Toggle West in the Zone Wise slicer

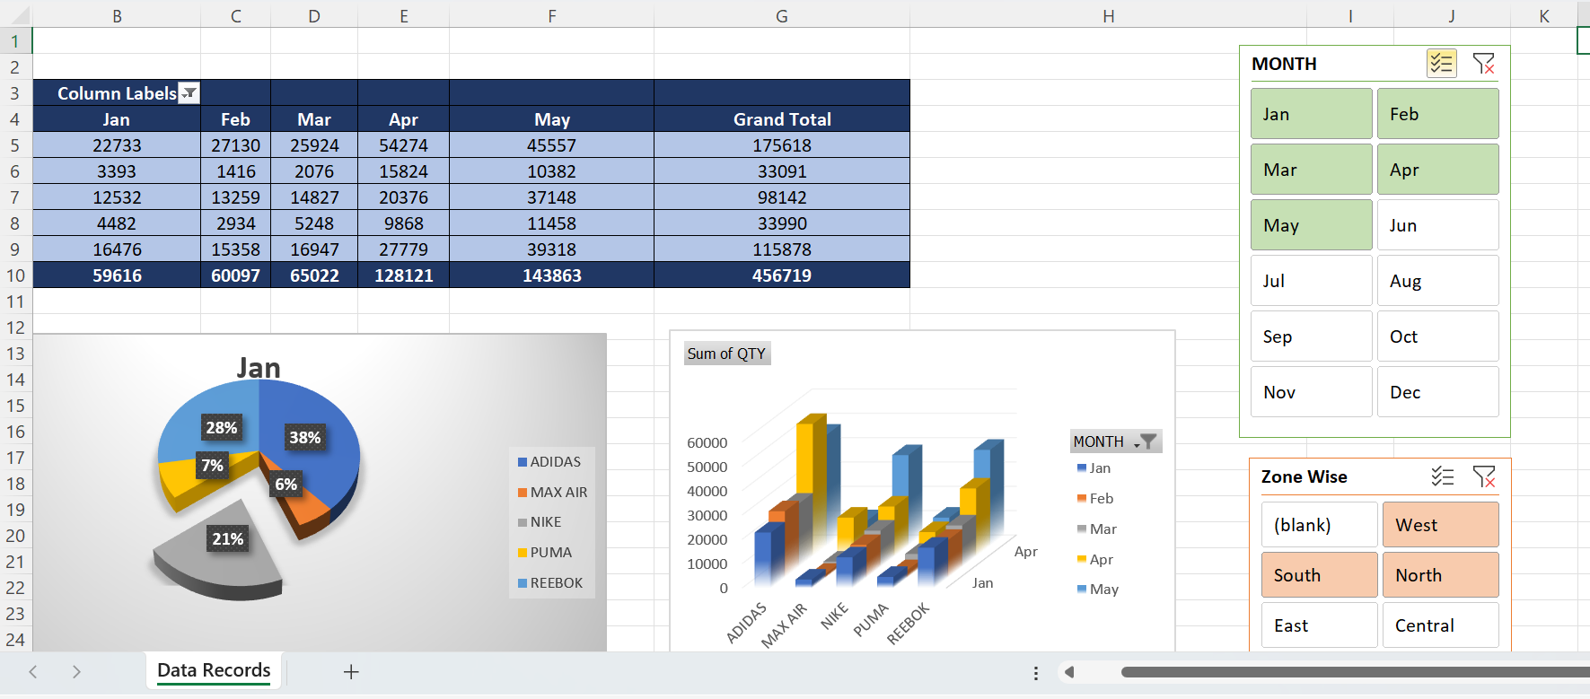point(1441,525)
